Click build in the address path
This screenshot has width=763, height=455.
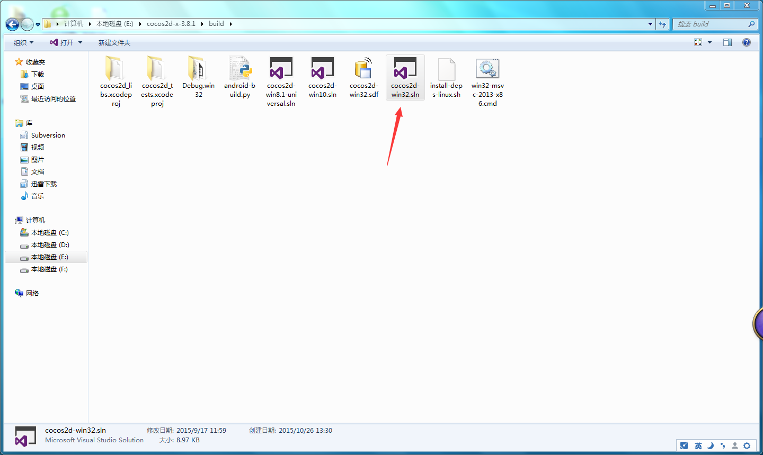216,24
